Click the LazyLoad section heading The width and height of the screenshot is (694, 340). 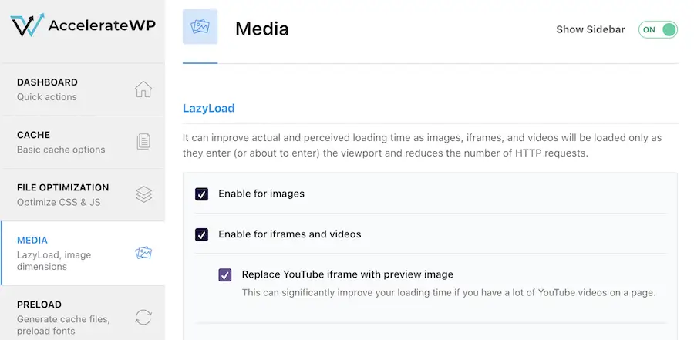click(208, 109)
